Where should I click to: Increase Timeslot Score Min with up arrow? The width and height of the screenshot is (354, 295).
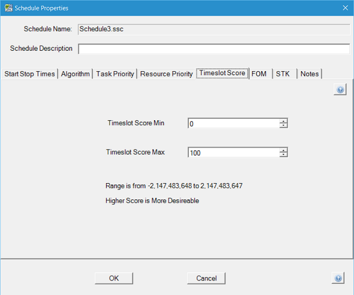(283, 121)
